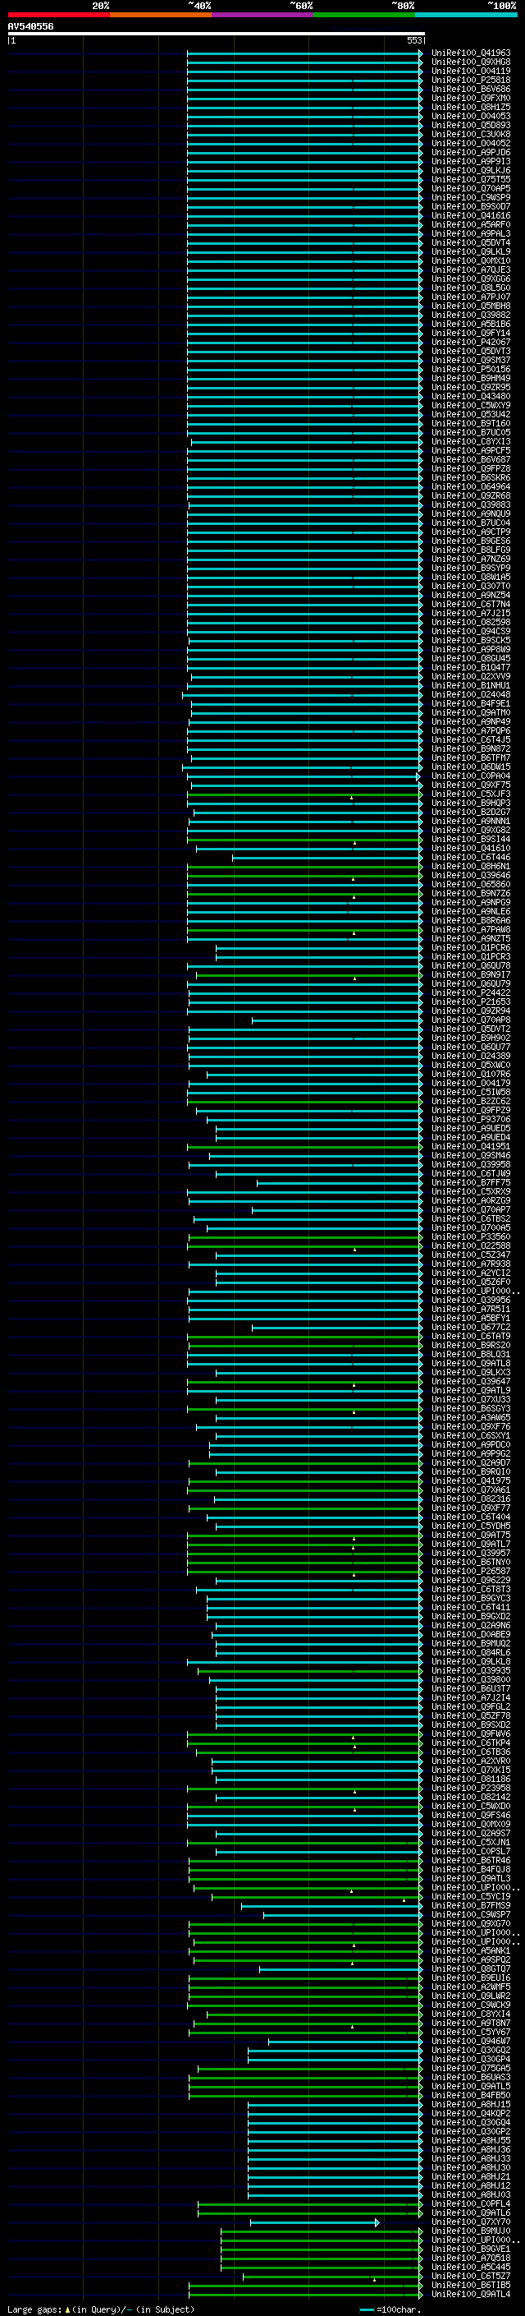Image resolution: width=525 pixels, height=2316 pixels.
Task: Select hit label UniRef100_Q6QU78
Action: coord(471,965)
